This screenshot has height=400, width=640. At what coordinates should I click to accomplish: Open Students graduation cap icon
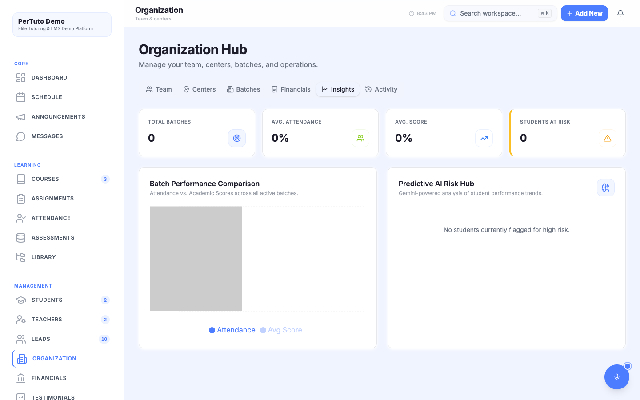21,300
